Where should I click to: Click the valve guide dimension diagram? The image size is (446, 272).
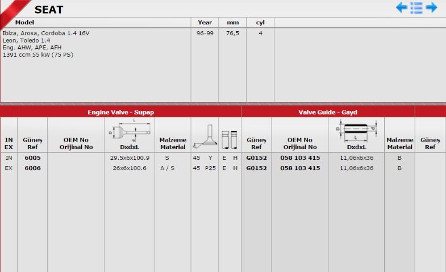[x=356, y=131]
